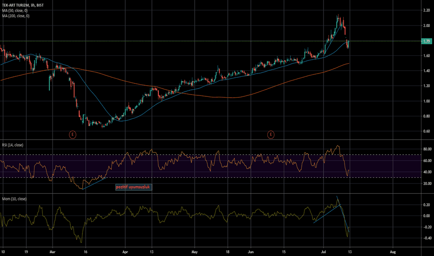Screen dimensions: 434x256
Task: Select the MA (200, close, 0) indicator legend
Action: tap(16, 16)
